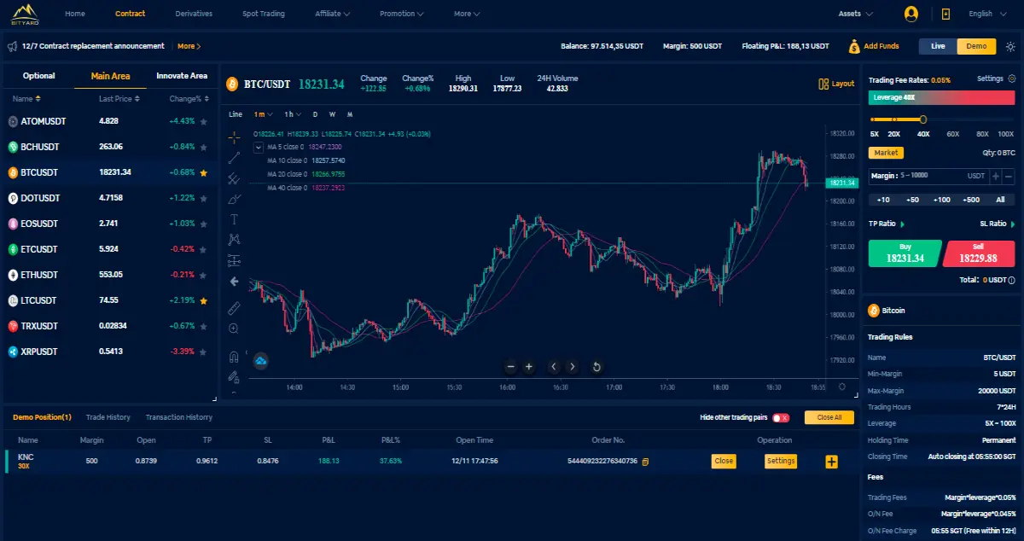
Task: Click the red Sell button
Action: pos(979,253)
